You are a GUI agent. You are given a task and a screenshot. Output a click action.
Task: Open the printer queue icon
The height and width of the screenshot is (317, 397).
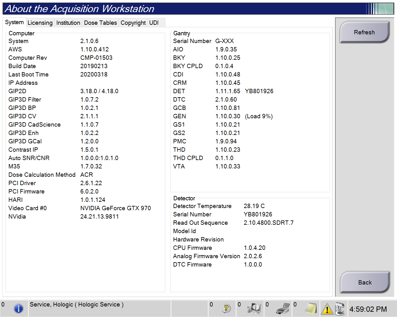click(283, 309)
